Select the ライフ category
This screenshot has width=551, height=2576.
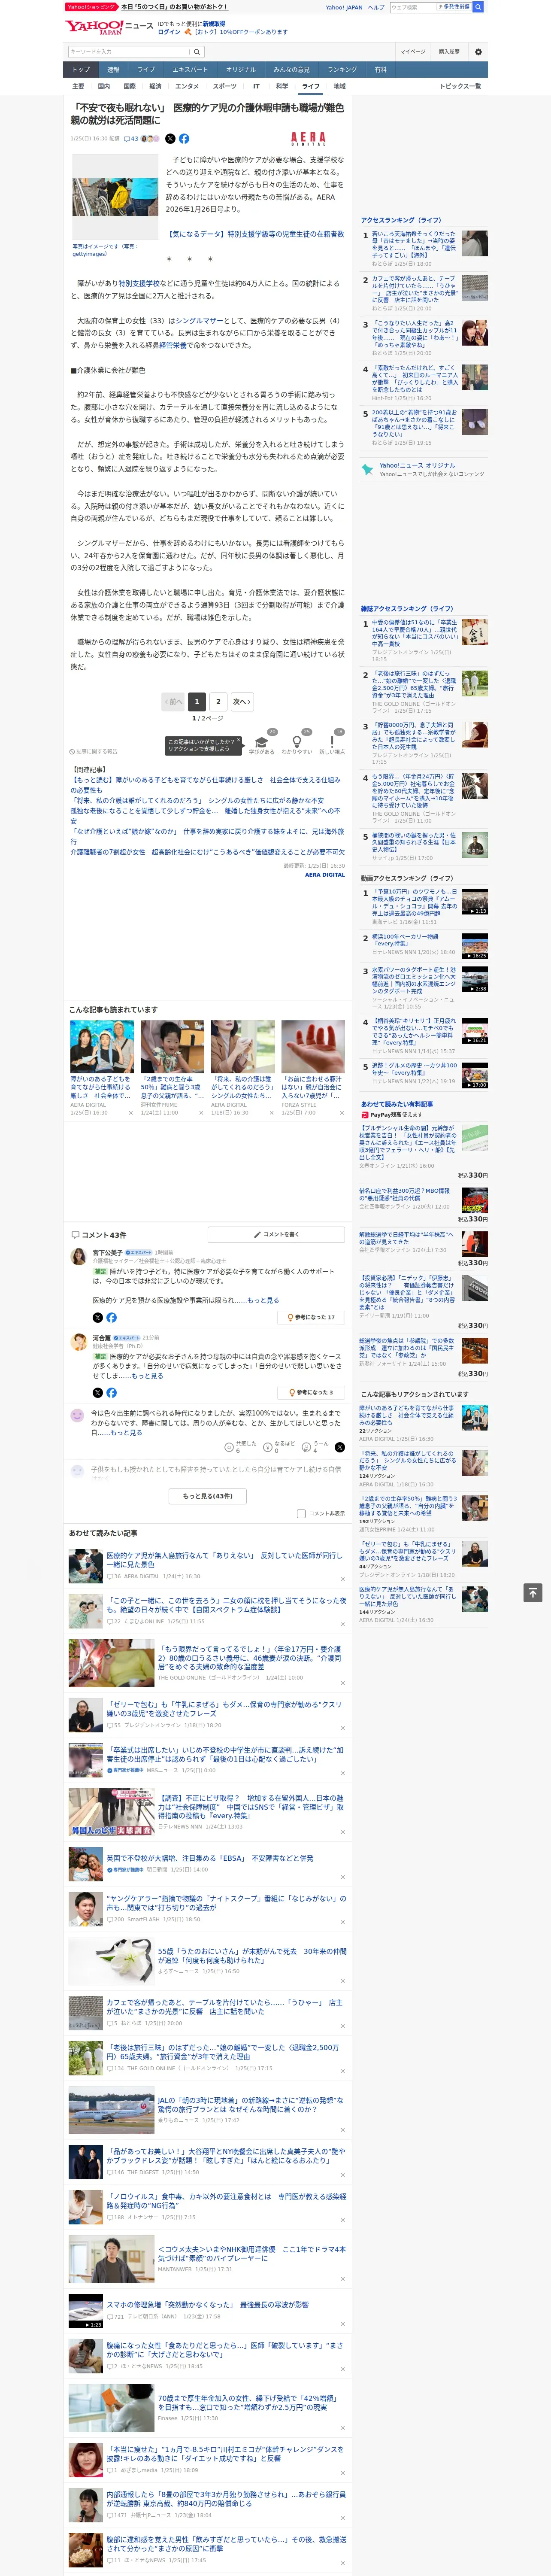click(311, 86)
